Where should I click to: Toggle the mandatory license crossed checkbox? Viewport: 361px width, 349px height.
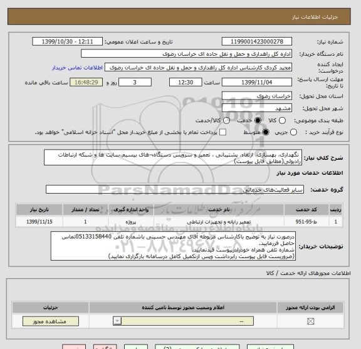pyautogui.click(x=311, y=321)
